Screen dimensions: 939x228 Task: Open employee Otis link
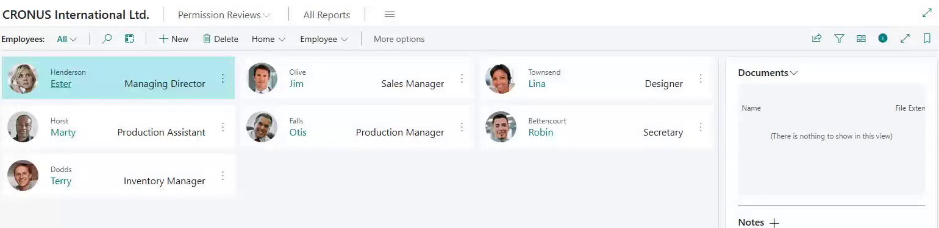298,133
